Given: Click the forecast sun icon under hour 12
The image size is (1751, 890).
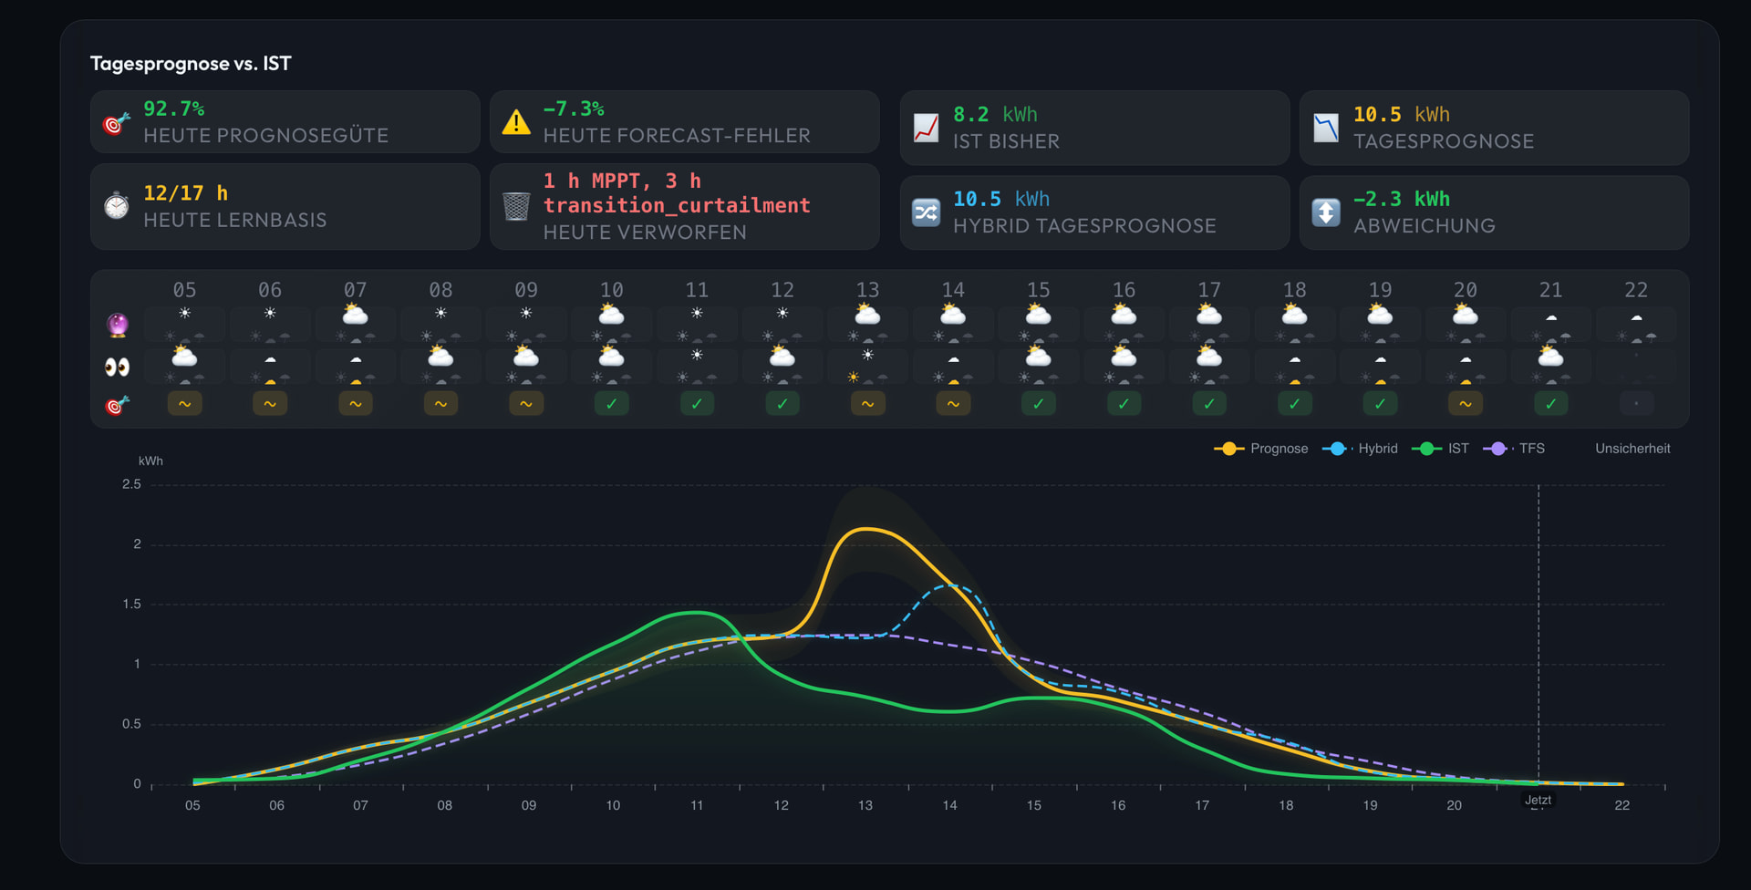Looking at the screenshot, I should pos(782,314).
